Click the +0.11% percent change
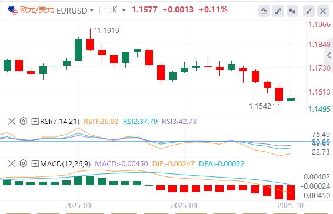The height and width of the screenshot is (214, 333). coord(213,9)
